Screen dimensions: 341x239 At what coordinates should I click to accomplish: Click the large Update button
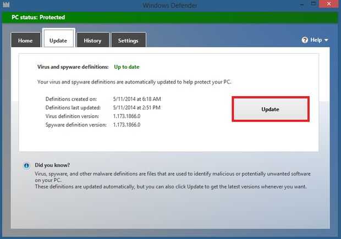click(x=270, y=109)
